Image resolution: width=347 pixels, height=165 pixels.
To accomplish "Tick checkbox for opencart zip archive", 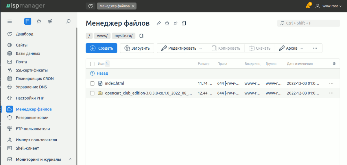I will coord(92,93).
